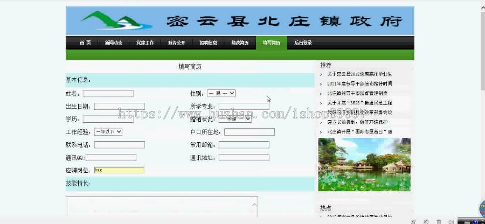Click the mountain logo in banner
Image resolution: width=485 pixels, height=224 pixels.
pyautogui.click(x=117, y=20)
